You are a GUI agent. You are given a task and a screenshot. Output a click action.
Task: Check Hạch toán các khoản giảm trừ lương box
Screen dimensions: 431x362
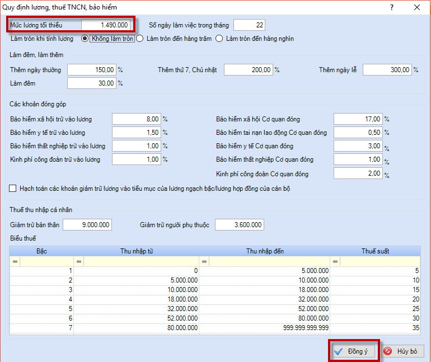coord(13,189)
